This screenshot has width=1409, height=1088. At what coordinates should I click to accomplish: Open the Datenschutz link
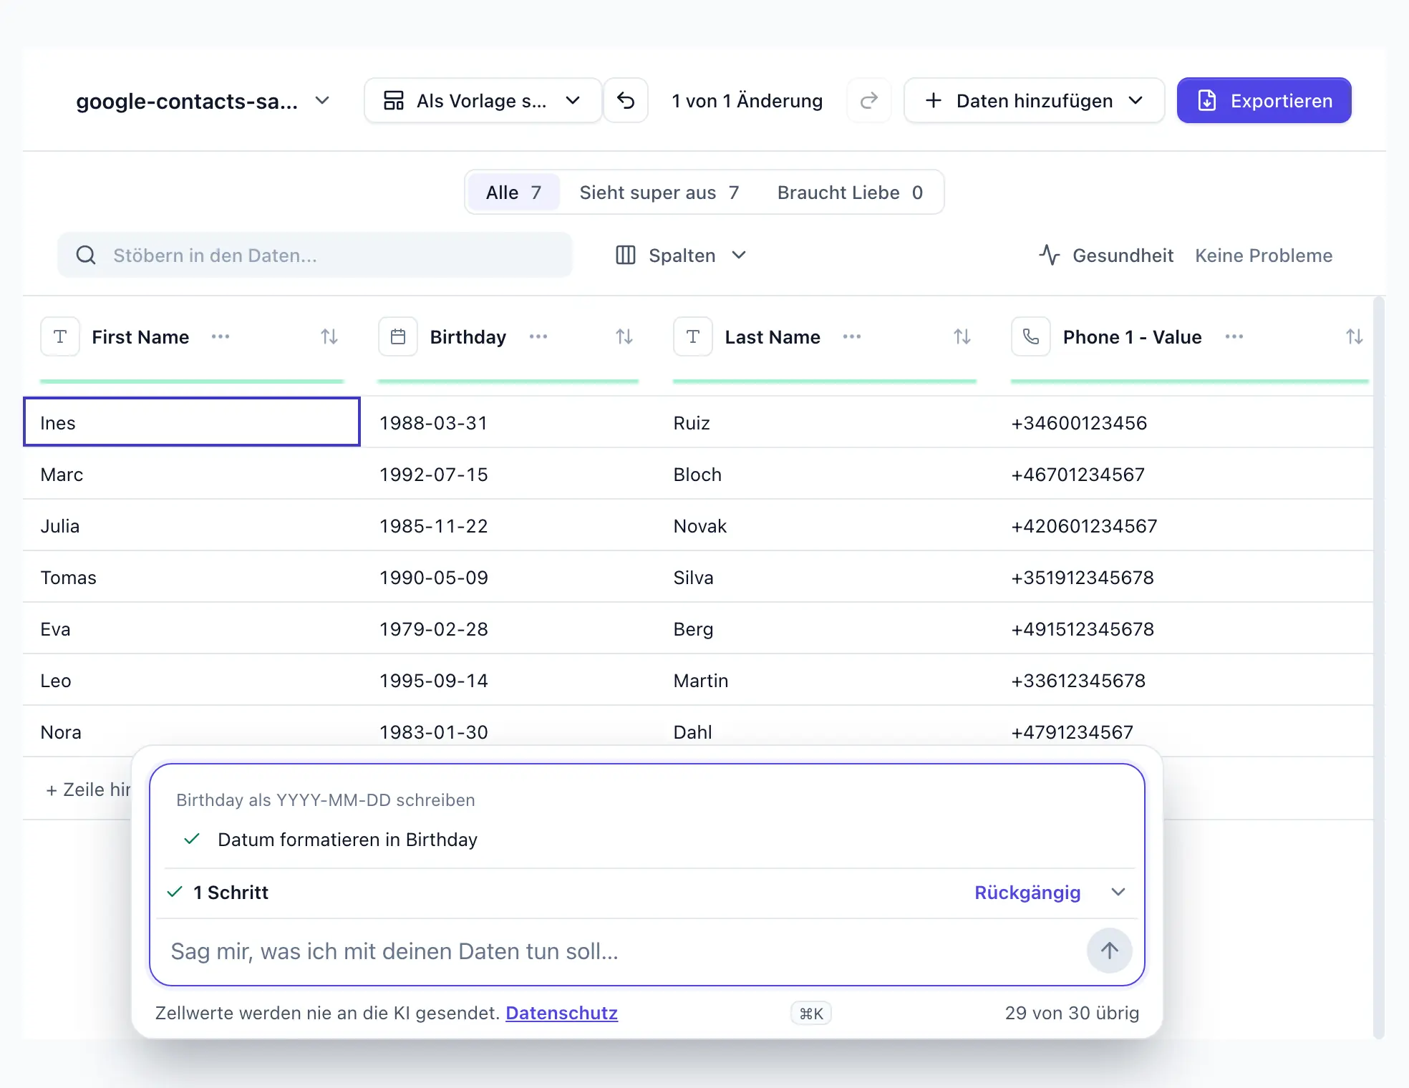click(561, 1013)
